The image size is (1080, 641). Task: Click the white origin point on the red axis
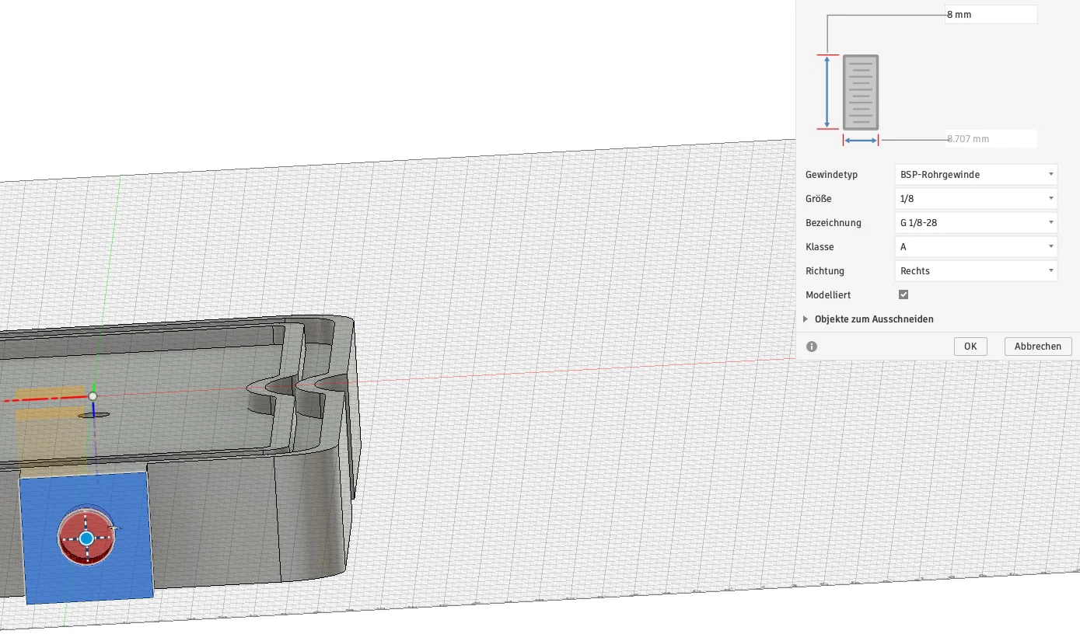point(93,396)
